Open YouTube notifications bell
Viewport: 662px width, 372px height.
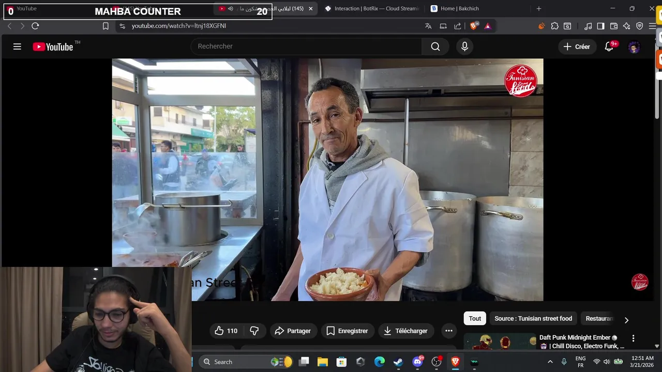609,47
